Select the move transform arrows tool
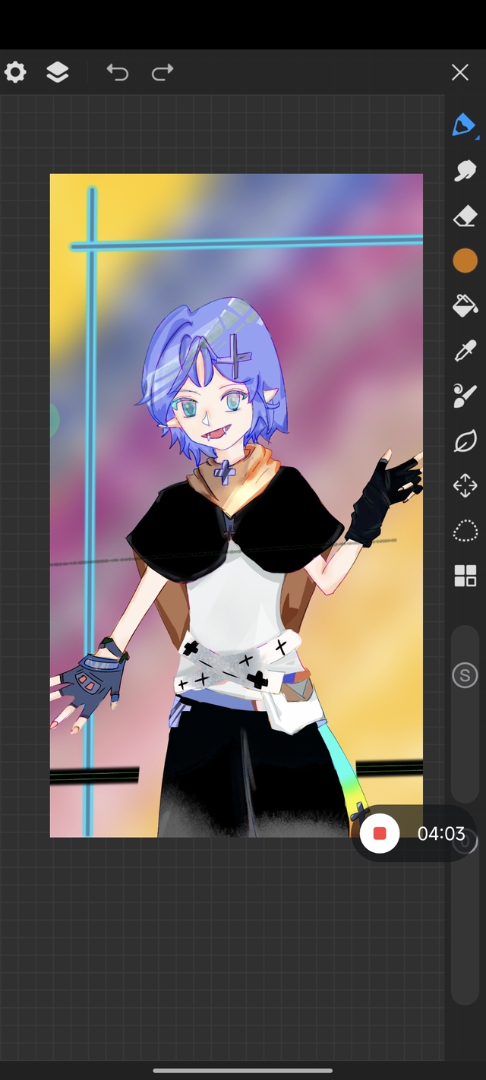 pos(465,485)
